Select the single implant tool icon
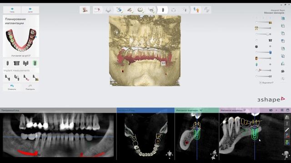The width and height of the screenshot is (291, 163). [x=7, y=63]
